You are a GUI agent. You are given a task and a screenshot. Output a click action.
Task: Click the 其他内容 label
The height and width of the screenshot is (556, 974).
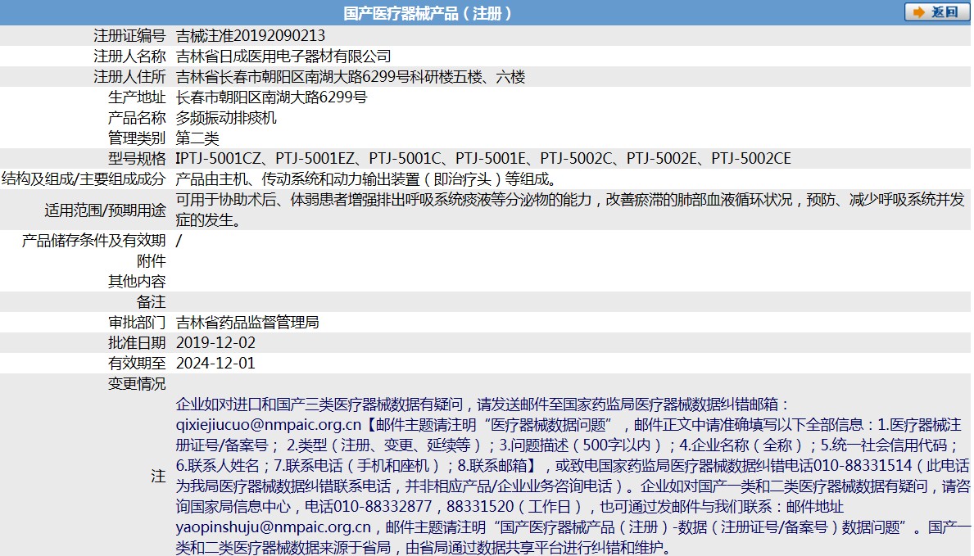(x=137, y=282)
